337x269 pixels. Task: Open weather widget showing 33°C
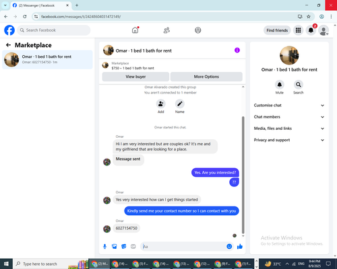click(273, 264)
